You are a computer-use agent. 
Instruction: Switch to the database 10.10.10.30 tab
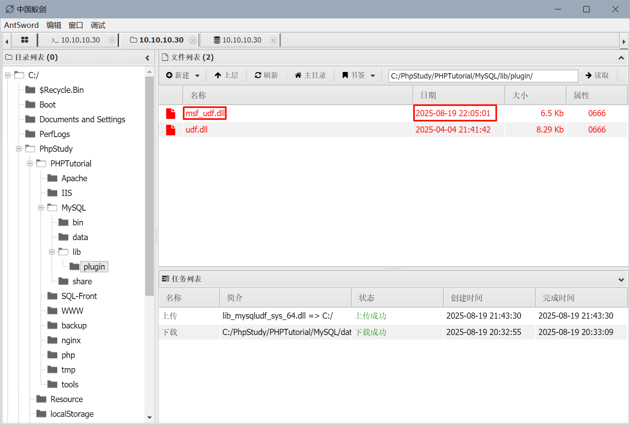click(238, 40)
